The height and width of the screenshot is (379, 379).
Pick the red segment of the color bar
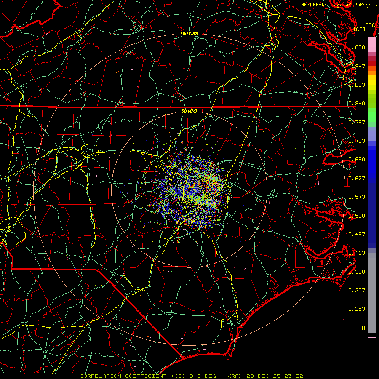point(372,63)
